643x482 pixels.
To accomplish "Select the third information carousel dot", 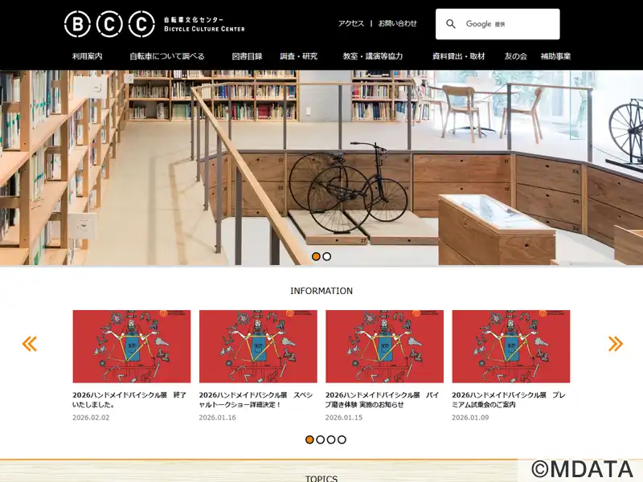I will (x=331, y=439).
